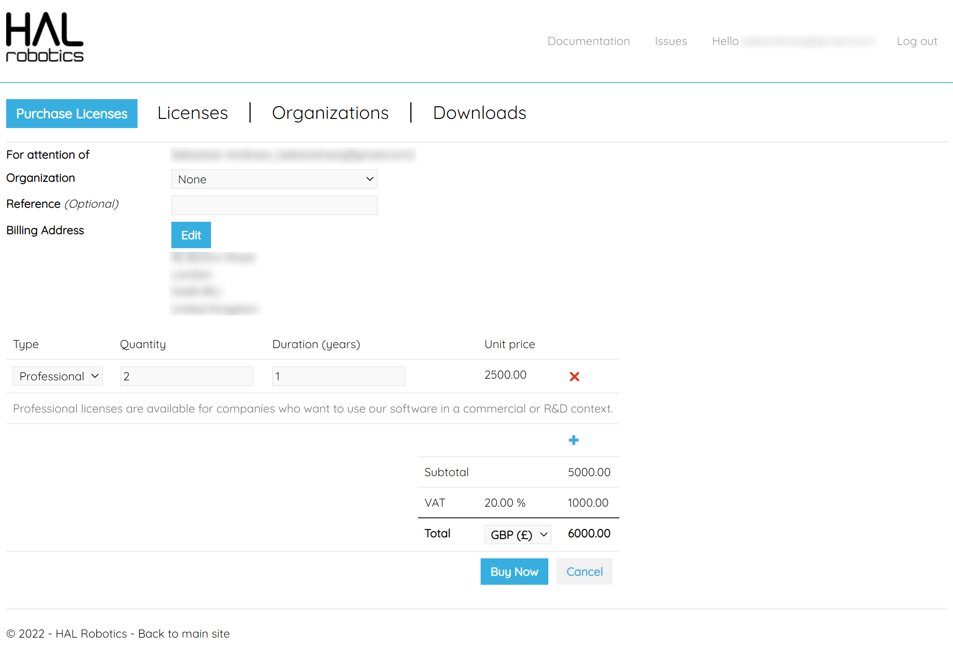This screenshot has width=953, height=650.
Task: Open the license Type dropdown showing Professional
Action: [58, 376]
